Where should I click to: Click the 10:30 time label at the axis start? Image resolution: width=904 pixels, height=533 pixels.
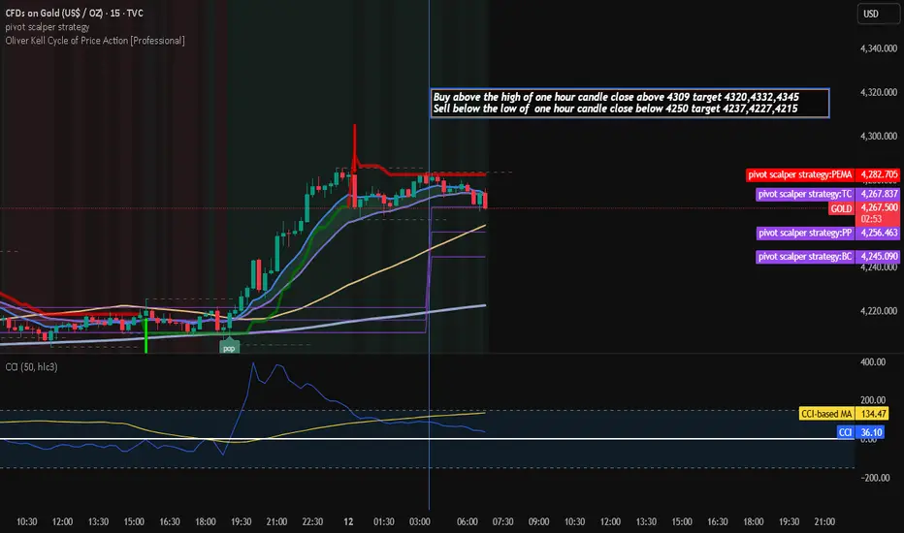pos(26,521)
